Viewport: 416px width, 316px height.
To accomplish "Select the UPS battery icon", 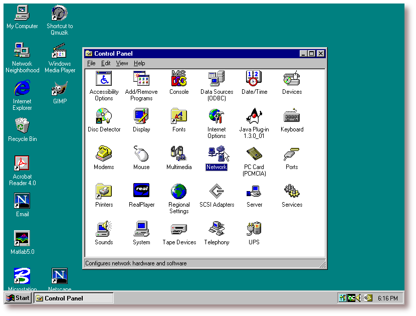I will click(x=254, y=229).
